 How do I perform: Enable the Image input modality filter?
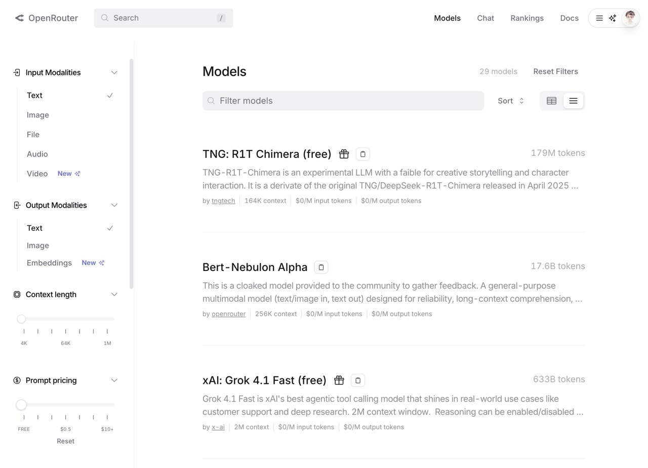[38, 115]
